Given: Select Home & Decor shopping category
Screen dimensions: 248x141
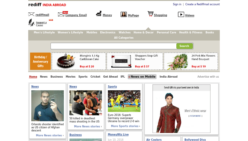Looking at the screenshot, I should 144,32.
